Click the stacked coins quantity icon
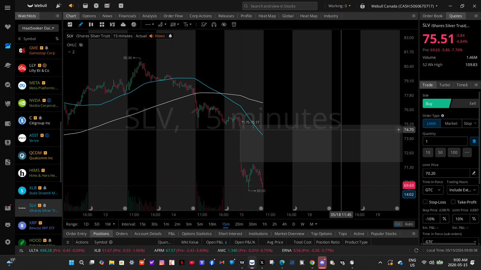This screenshot has width=481, height=270. tap(474, 141)
